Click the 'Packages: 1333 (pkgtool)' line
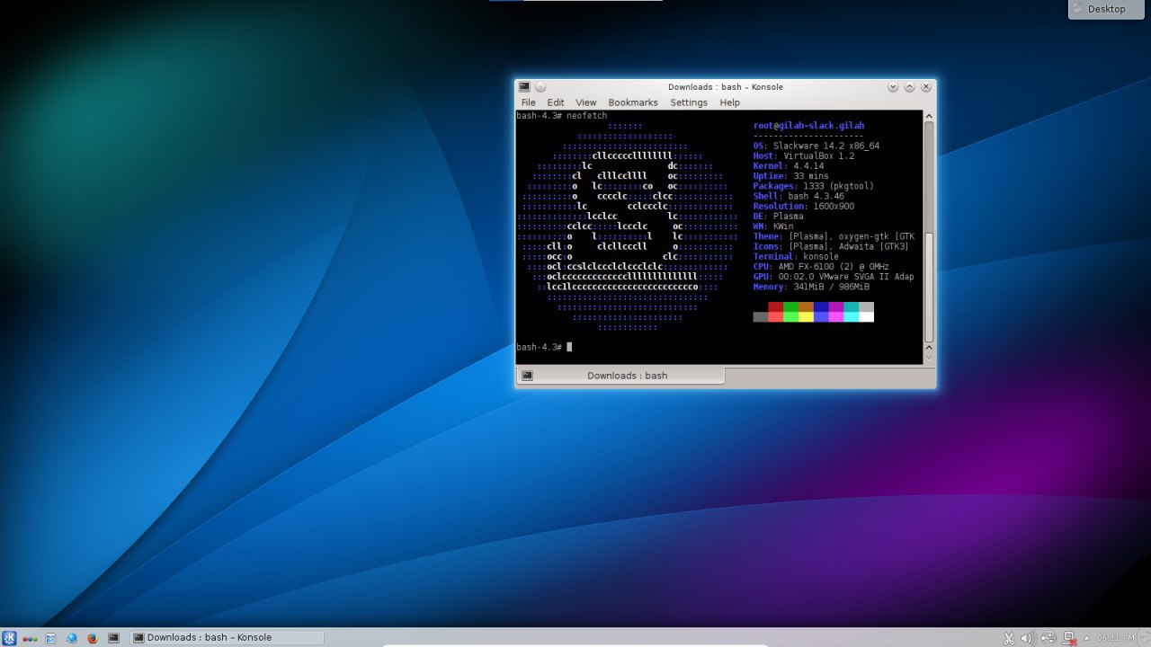The height and width of the screenshot is (647, 1151). click(814, 186)
